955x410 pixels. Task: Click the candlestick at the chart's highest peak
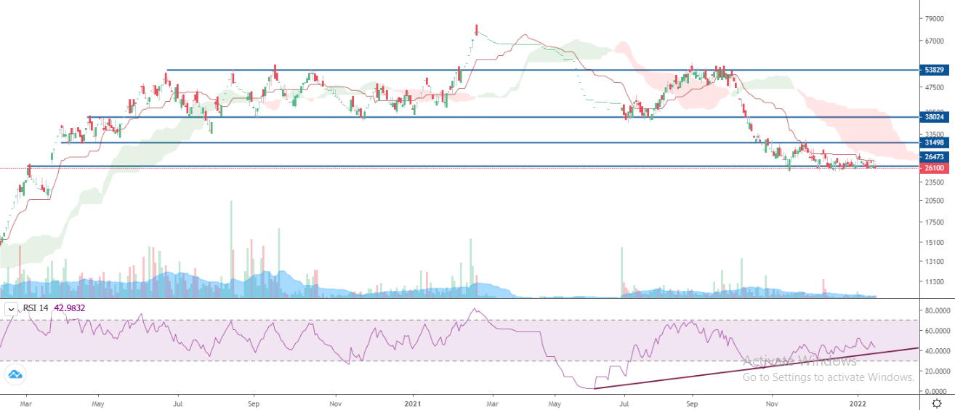[476, 29]
